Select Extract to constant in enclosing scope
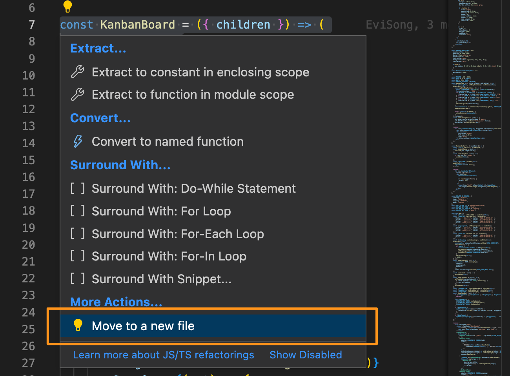 [x=200, y=72]
